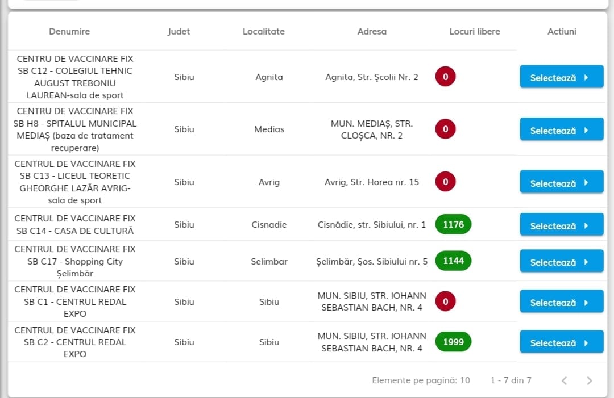The image size is (614, 398).
Task: Select the Avrig Liceul Teoretic center
Action: [x=562, y=182]
